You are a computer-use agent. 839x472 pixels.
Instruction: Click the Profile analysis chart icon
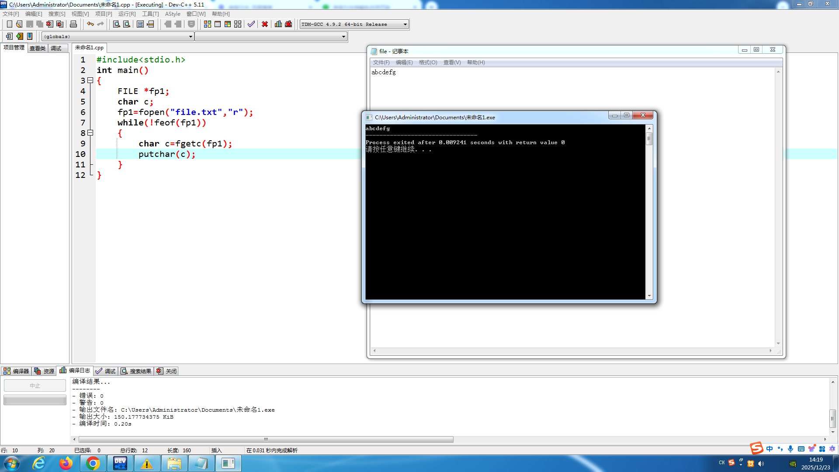coord(278,24)
